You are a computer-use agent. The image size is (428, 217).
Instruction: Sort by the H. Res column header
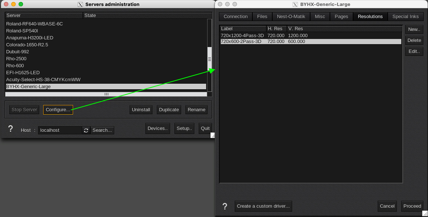coord(276,29)
